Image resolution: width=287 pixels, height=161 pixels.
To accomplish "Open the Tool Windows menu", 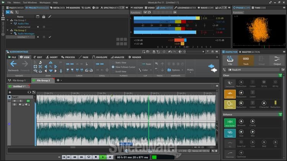I will (30, 2).
